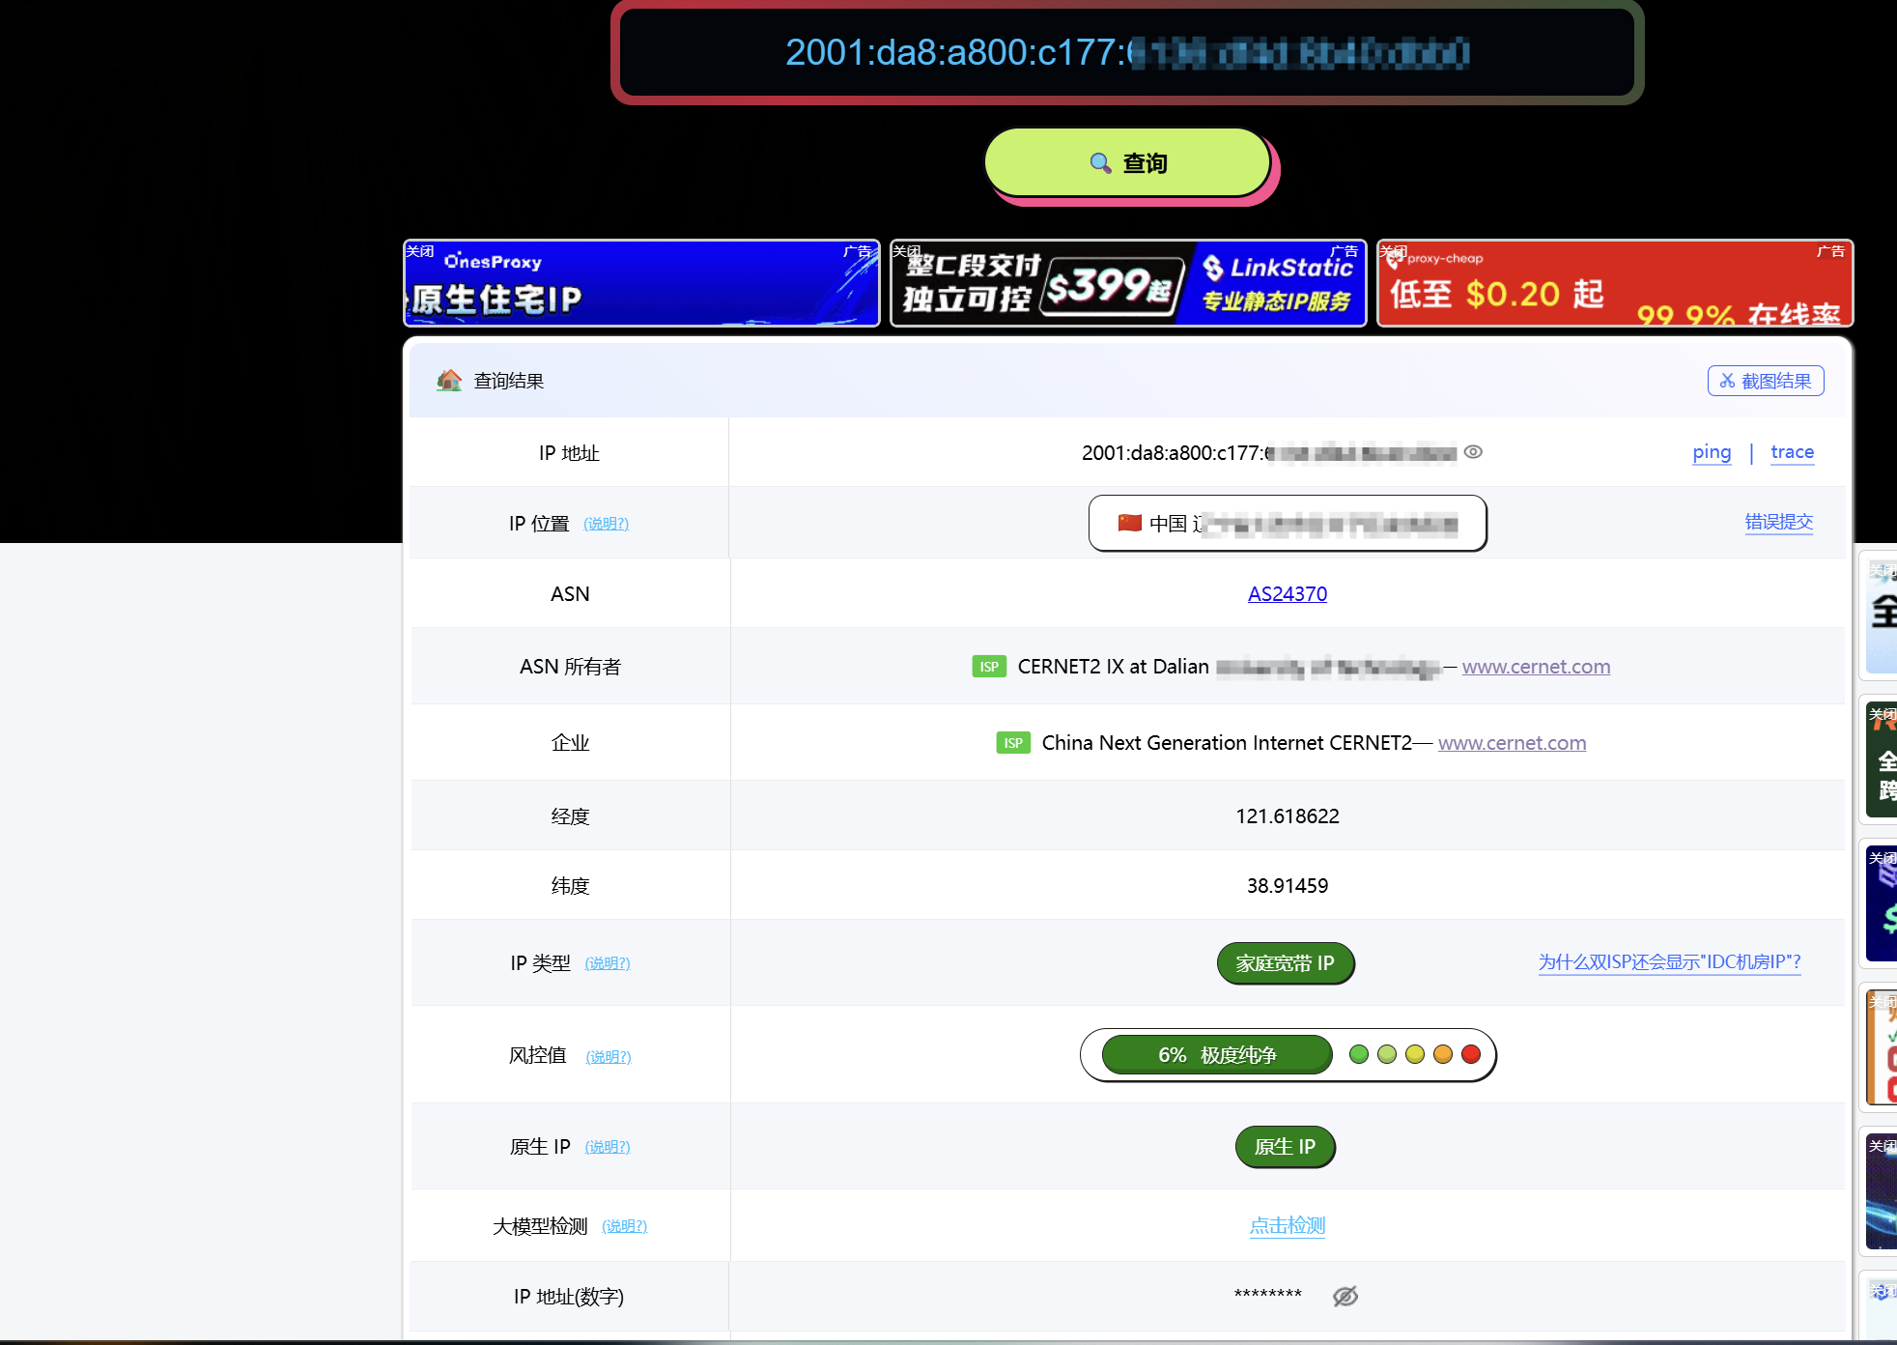Click the IP address input field at the top

(1127, 52)
